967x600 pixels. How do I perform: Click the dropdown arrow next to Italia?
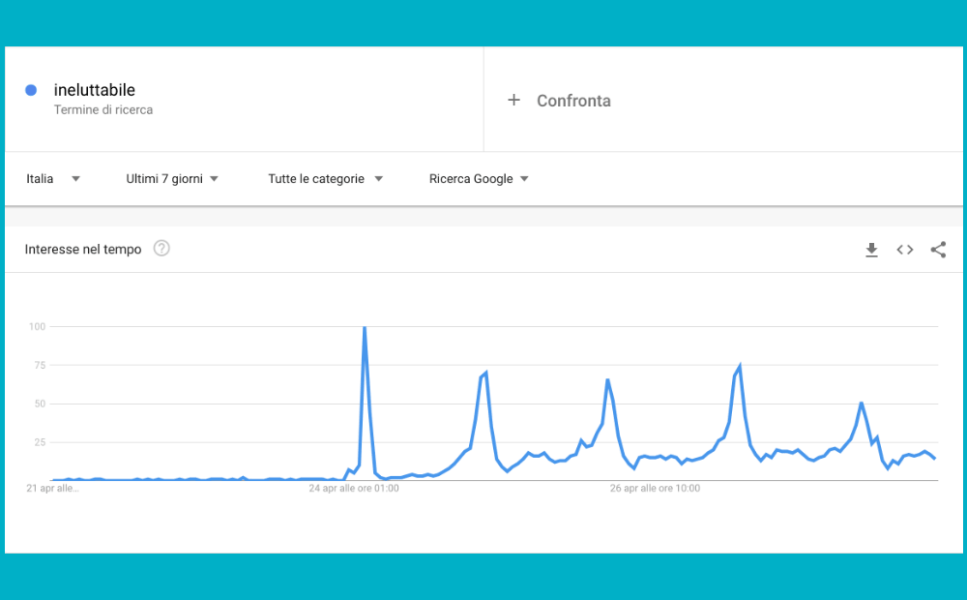[x=75, y=179]
